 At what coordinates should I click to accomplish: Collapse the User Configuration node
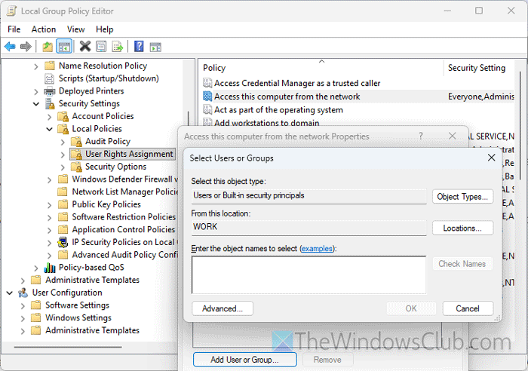(x=9, y=293)
